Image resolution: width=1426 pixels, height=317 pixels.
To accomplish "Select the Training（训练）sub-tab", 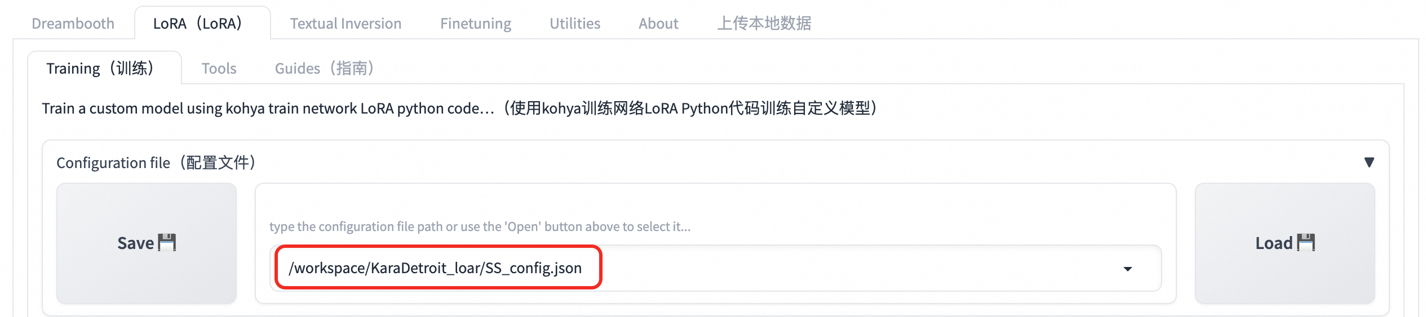I will 100,69.
